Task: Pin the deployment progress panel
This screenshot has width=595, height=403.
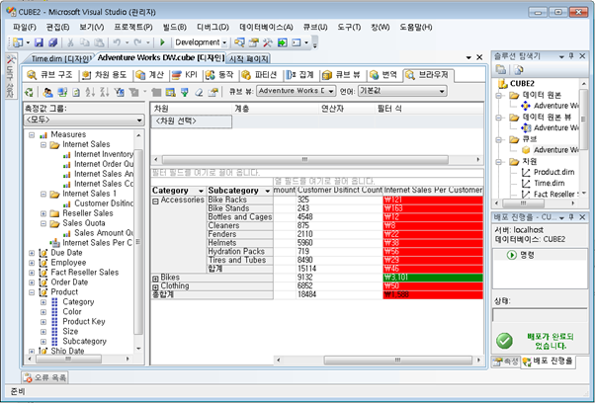Action: (x=571, y=217)
